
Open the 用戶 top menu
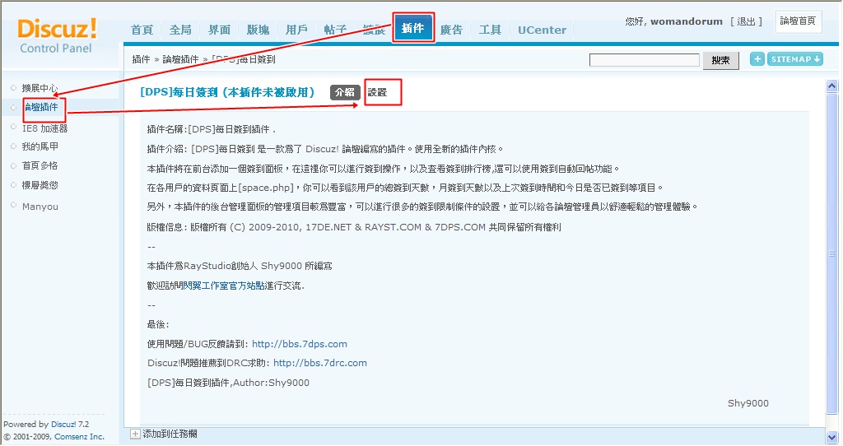(x=296, y=30)
